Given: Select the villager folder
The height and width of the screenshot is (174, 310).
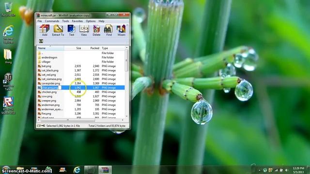Looking at the screenshot, I should (x=81, y=62).
